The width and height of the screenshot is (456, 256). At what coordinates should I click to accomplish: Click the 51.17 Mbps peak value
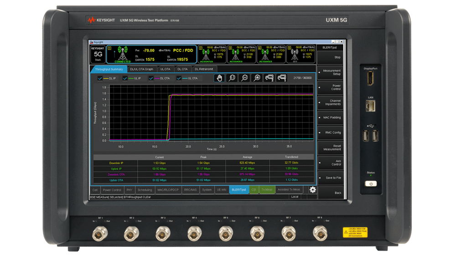tap(203, 168)
